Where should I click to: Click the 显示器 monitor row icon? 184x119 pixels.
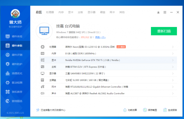42,73
